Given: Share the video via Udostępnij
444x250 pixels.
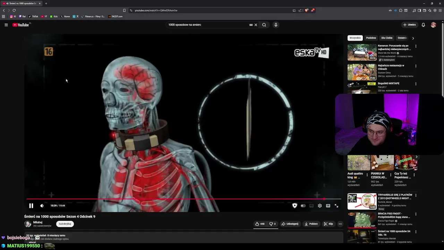Looking at the screenshot, I should point(290,224).
